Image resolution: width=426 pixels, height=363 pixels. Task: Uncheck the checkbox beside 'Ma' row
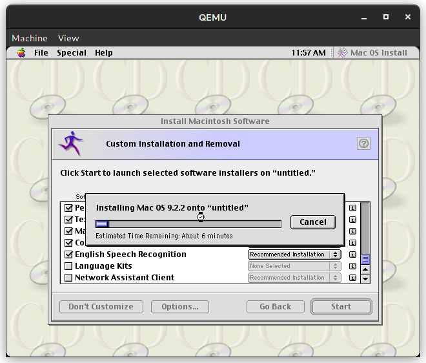point(68,231)
